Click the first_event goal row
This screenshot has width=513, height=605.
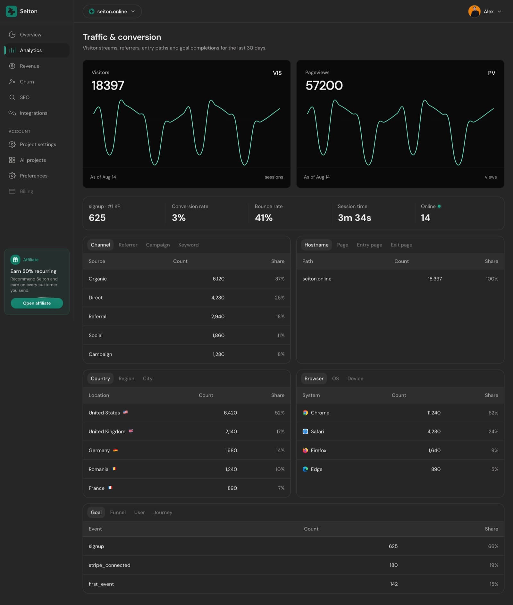click(293, 584)
